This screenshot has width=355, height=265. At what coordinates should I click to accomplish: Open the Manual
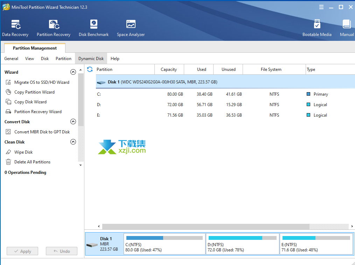coord(347,28)
